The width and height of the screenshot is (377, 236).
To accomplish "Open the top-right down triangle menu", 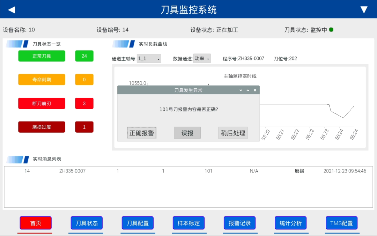I will [364, 10].
